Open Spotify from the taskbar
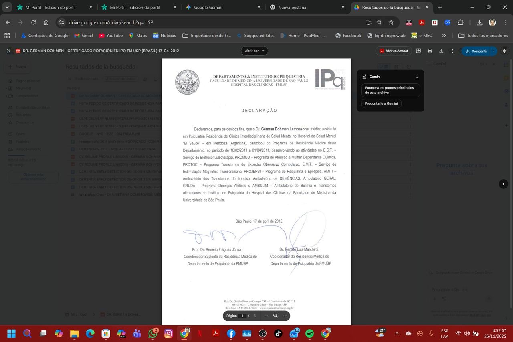This screenshot has width=513, height=342. [309, 334]
